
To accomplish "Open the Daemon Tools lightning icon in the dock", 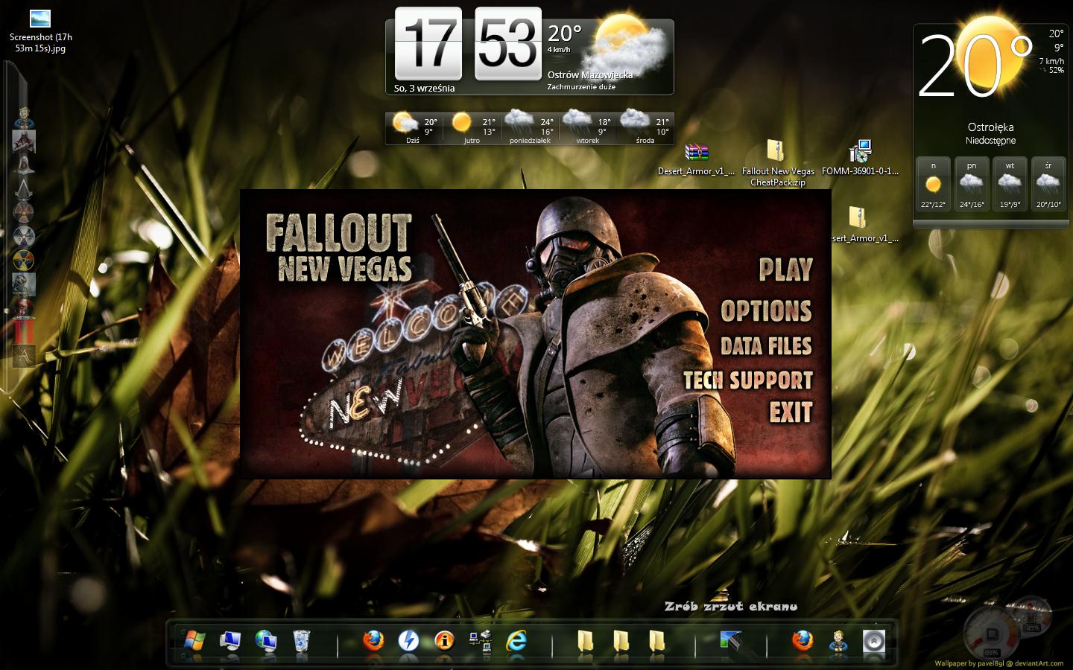I will click(408, 640).
